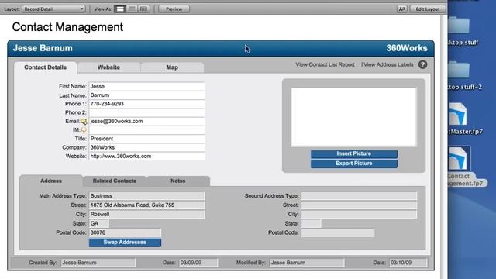Viewport: 496px width, 279px height.
Task: Click the Edit Layout button
Action: tap(428, 9)
